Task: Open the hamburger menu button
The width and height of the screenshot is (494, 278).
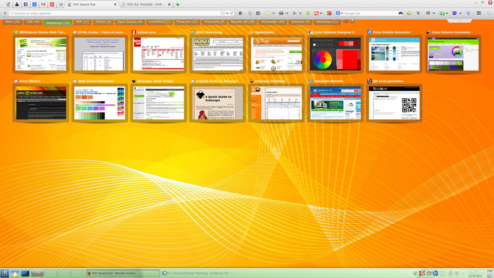Action: click(479, 13)
